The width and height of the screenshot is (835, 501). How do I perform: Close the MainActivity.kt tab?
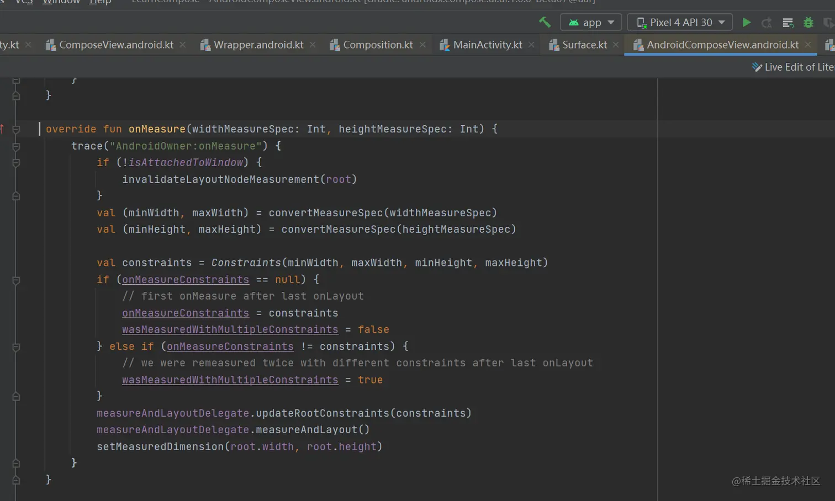click(x=531, y=45)
